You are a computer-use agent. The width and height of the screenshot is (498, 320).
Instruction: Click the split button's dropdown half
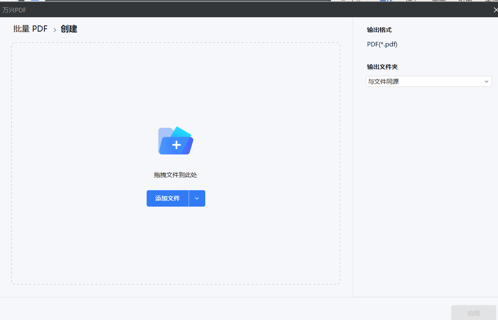(x=197, y=198)
